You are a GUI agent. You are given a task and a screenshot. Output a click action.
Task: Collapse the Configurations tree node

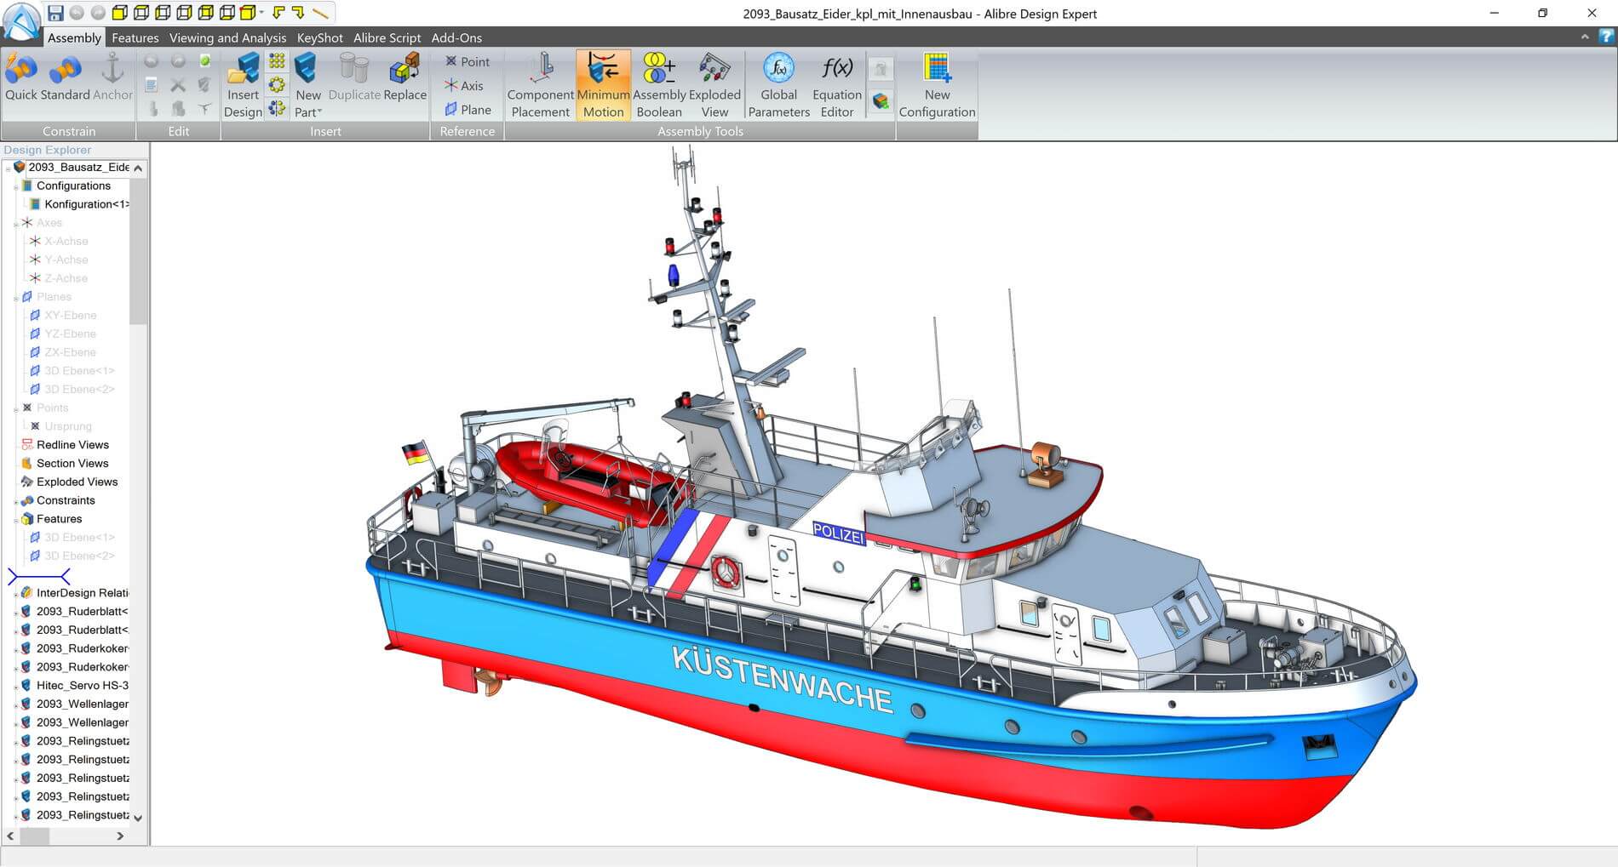(x=16, y=186)
